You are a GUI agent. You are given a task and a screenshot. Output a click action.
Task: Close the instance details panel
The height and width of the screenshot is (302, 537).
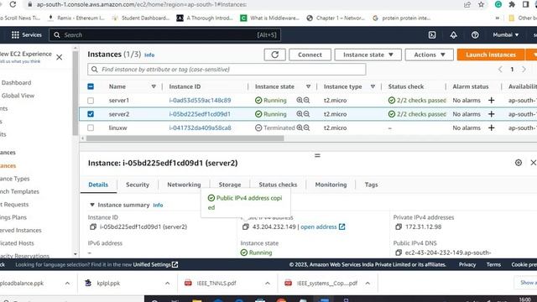(534, 163)
